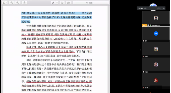Open the Share button in Preview toolbar
This screenshot has height=93, width=171.
(25, 3)
